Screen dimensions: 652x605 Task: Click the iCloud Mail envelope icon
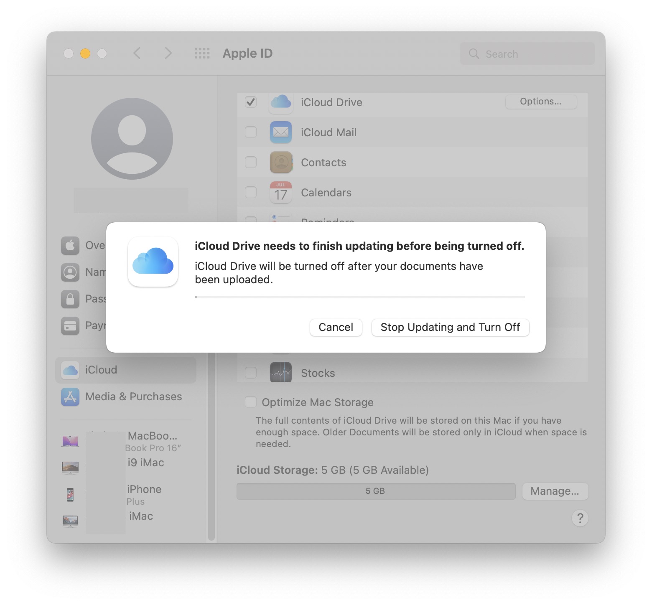[x=281, y=132]
